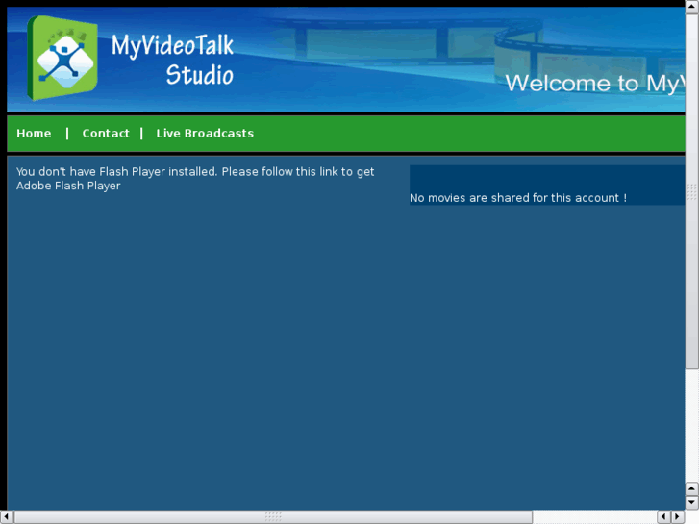Click the Welcome banner heading
Image resolution: width=699 pixels, height=524 pixels.
click(x=595, y=84)
